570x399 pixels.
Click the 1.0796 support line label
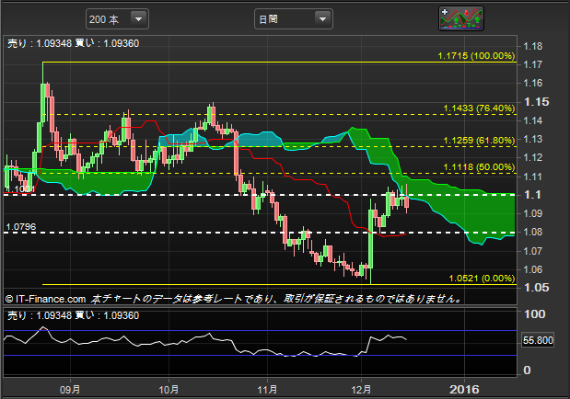(21, 227)
